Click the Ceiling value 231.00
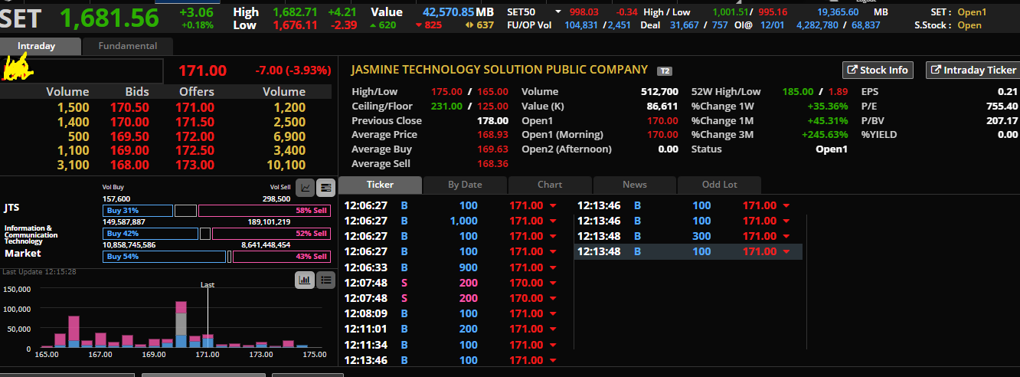The width and height of the screenshot is (1020, 377). (446, 106)
